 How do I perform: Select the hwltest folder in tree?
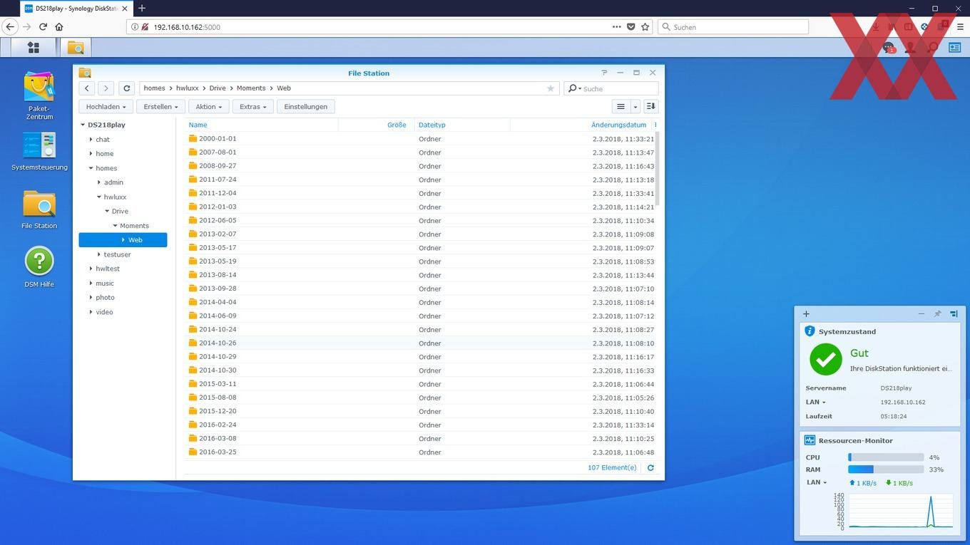click(x=108, y=269)
